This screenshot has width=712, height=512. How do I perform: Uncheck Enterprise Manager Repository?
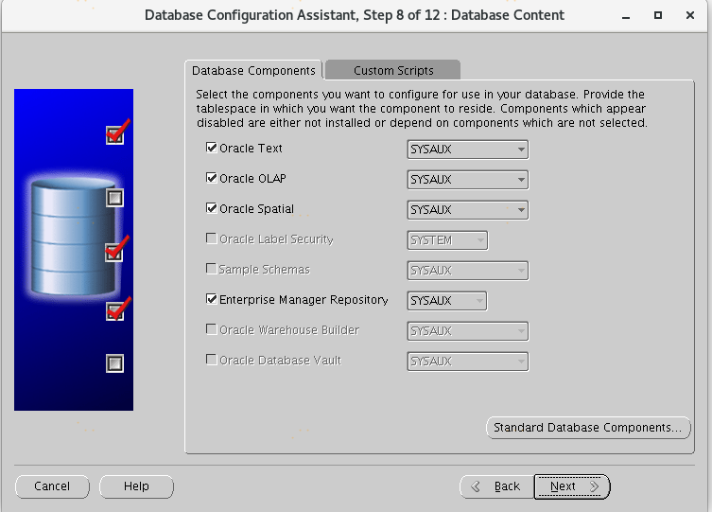(212, 300)
